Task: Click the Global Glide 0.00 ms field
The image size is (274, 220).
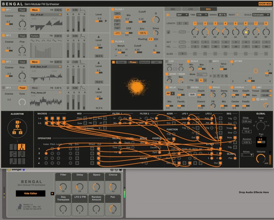Action: pos(247,121)
